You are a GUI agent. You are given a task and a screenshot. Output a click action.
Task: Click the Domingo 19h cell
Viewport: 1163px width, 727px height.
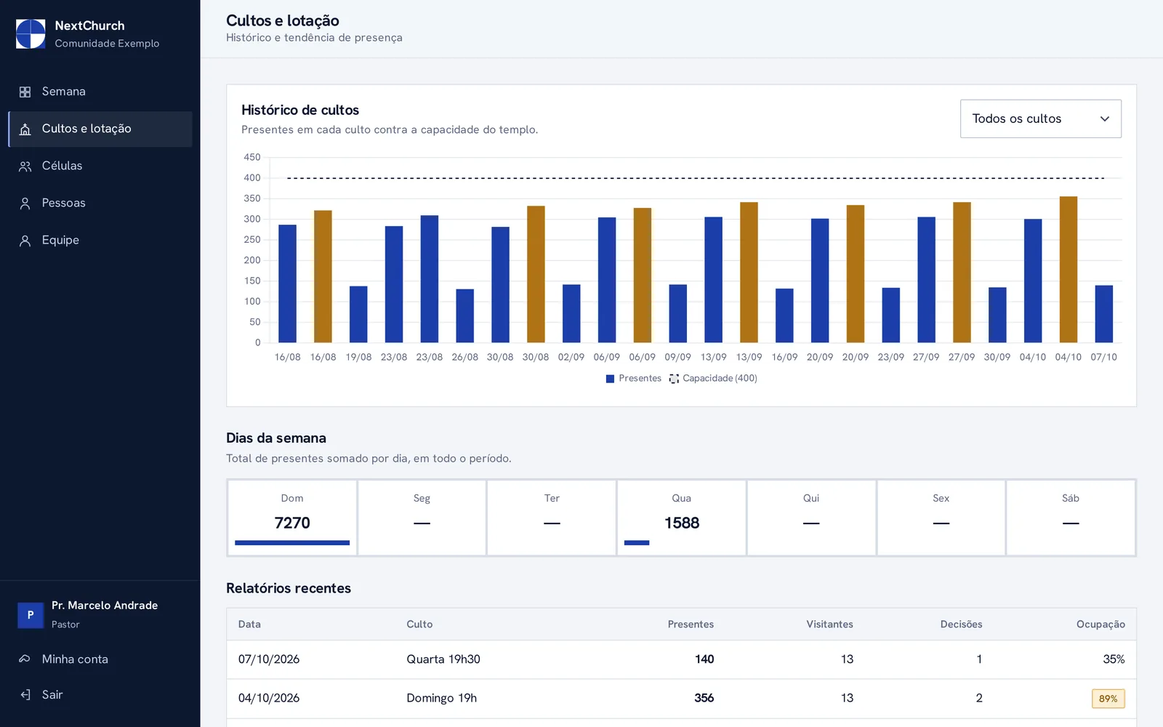click(441, 698)
